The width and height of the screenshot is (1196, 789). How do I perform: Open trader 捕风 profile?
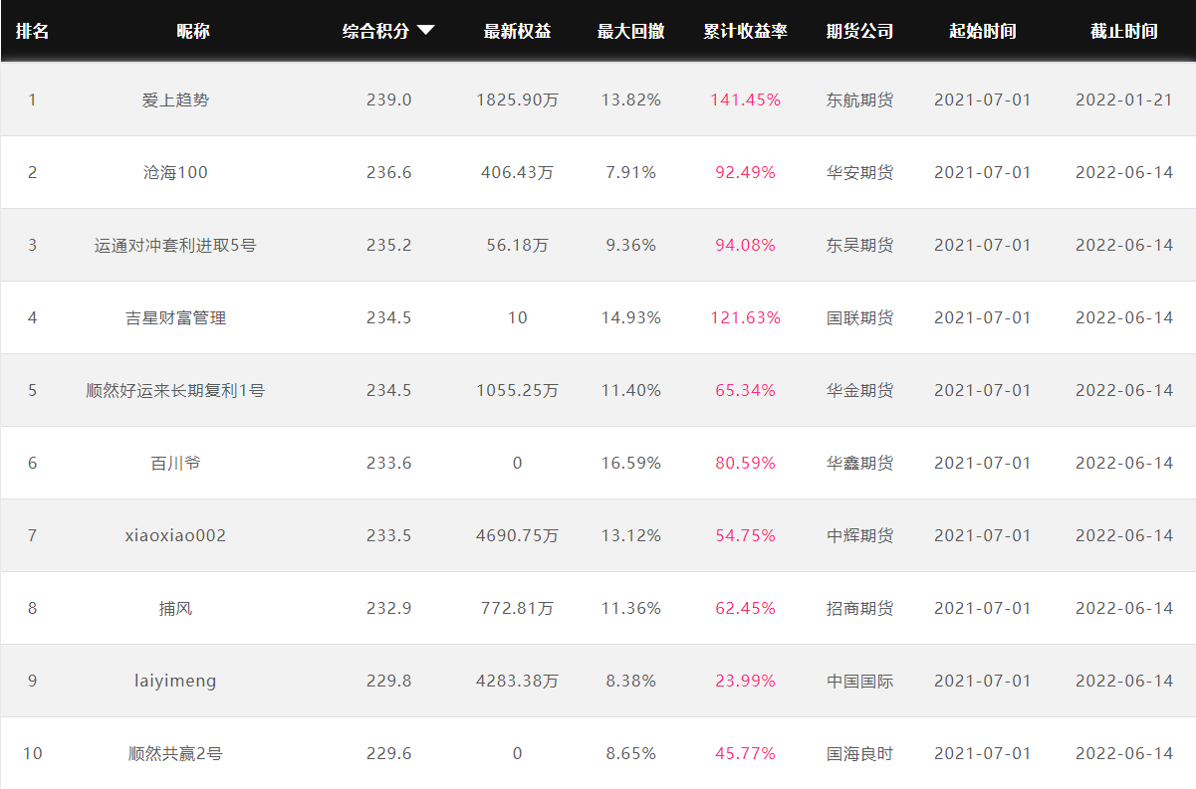coord(176,608)
